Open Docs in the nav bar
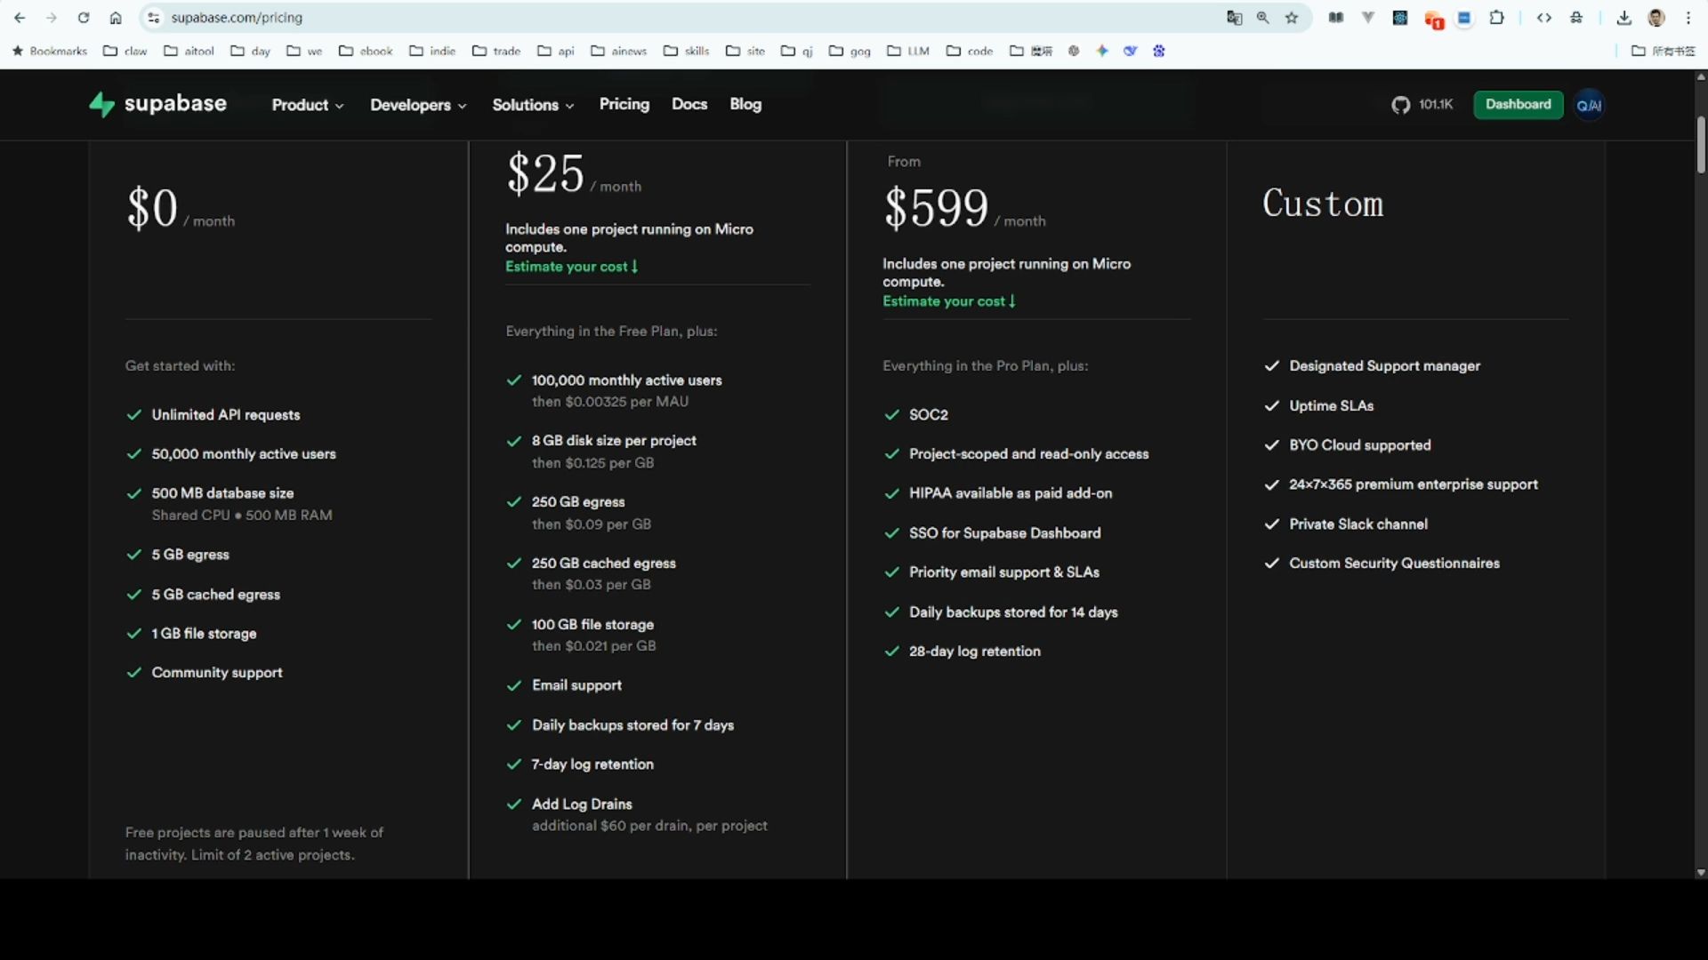 coord(689,104)
